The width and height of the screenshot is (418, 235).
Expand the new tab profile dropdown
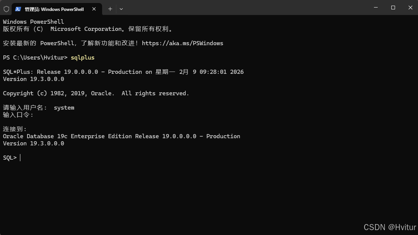[x=121, y=9]
